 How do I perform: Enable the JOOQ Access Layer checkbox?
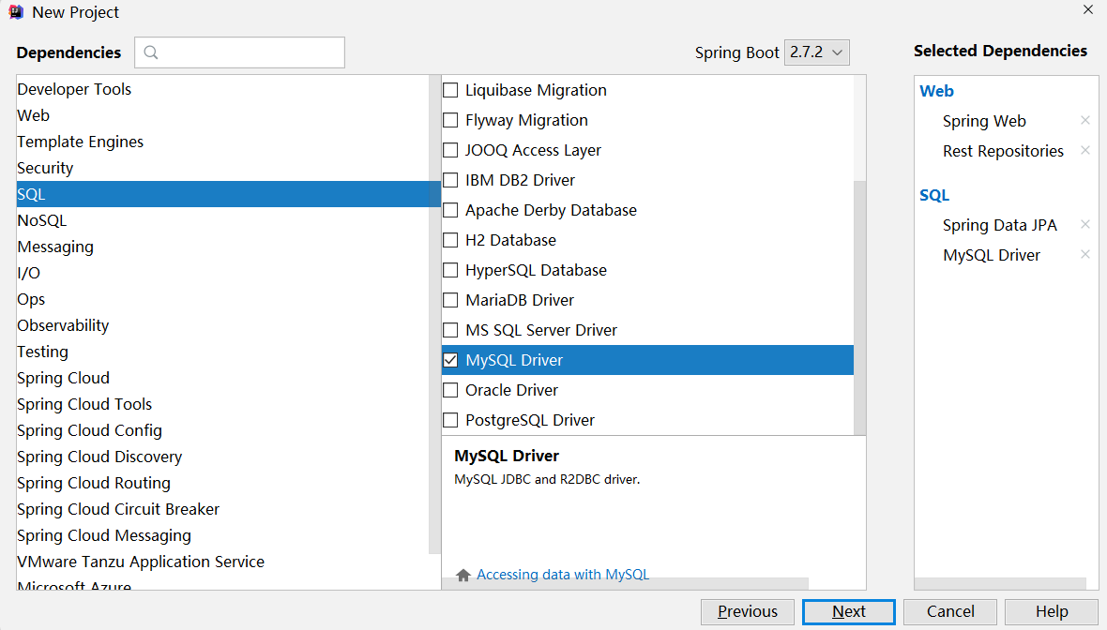point(450,150)
